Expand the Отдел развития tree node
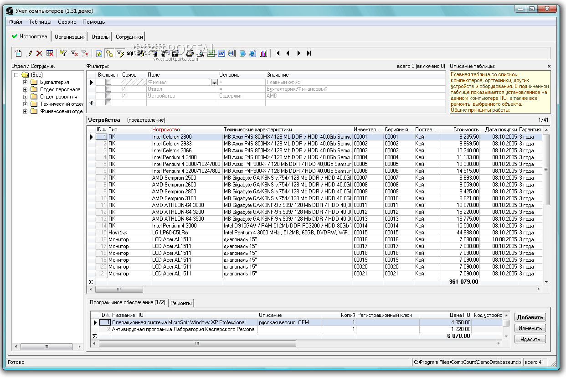Image resolution: width=566 pixels, height=378 pixels. [x=26, y=97]
